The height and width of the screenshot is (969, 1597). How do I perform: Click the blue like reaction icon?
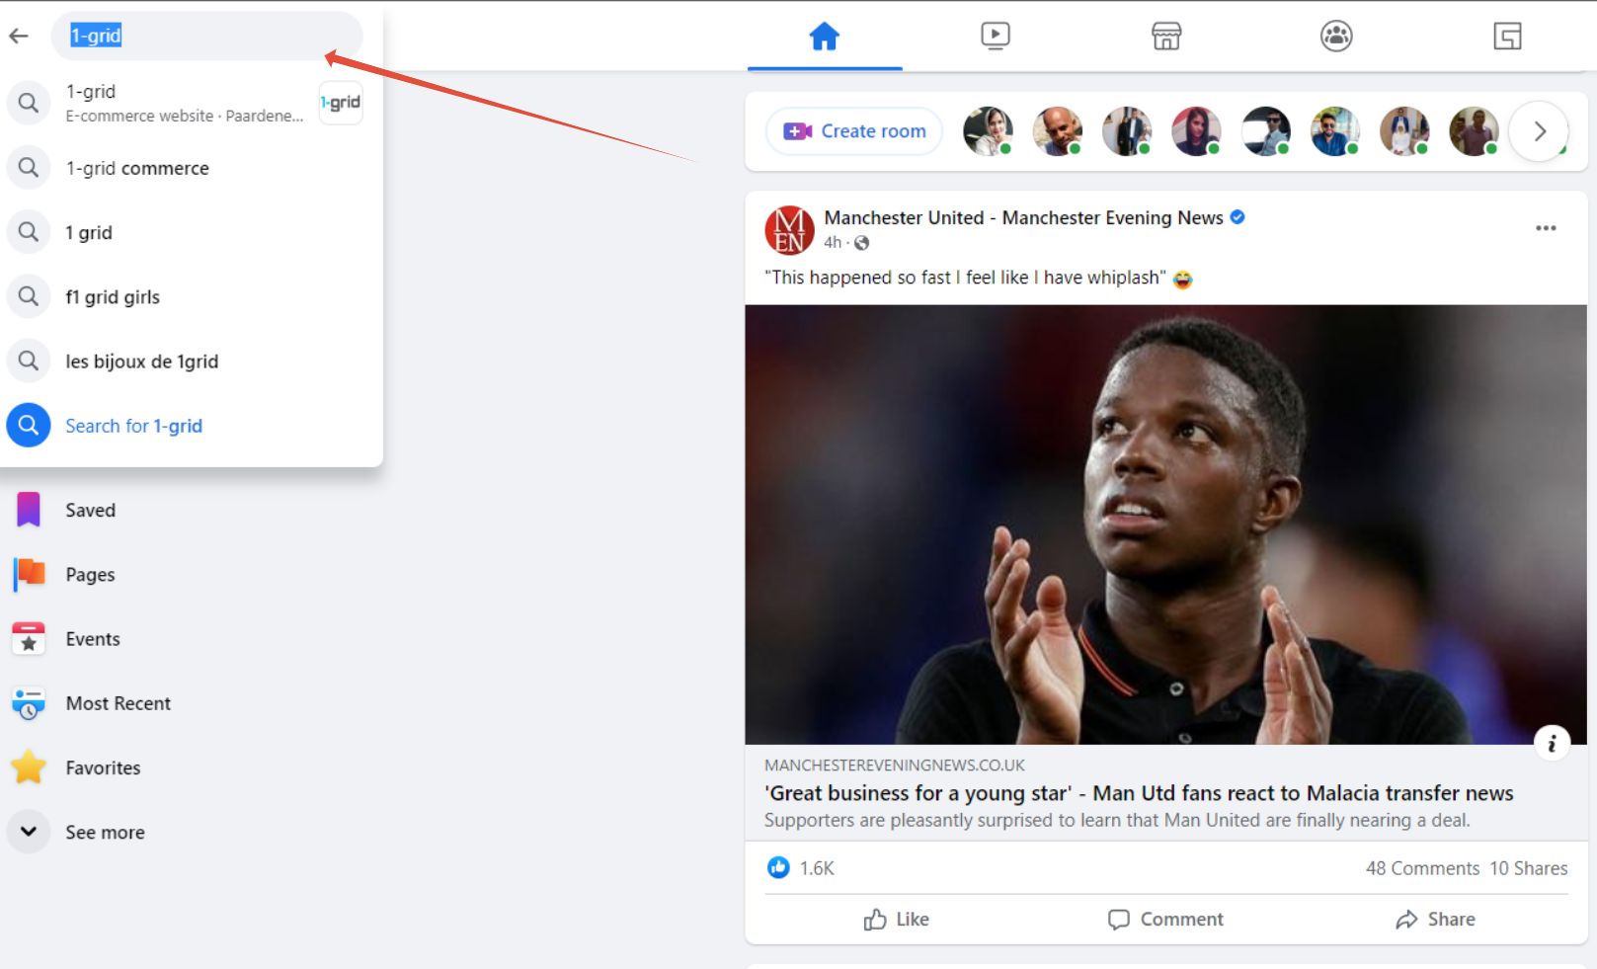[778, 867]
